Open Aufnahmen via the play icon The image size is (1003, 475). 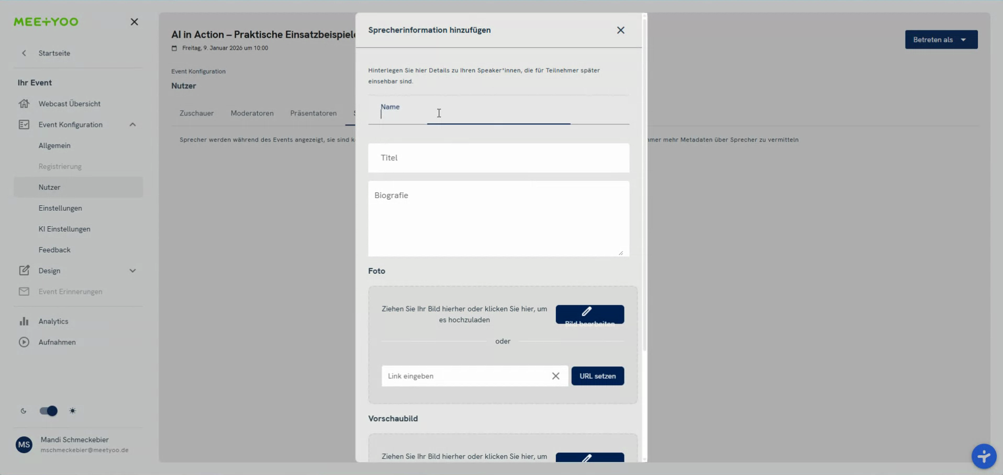pyautogui.click(x=25, y=342)
